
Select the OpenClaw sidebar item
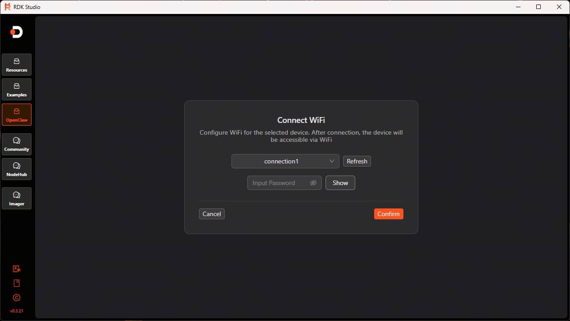click(17, 114)
